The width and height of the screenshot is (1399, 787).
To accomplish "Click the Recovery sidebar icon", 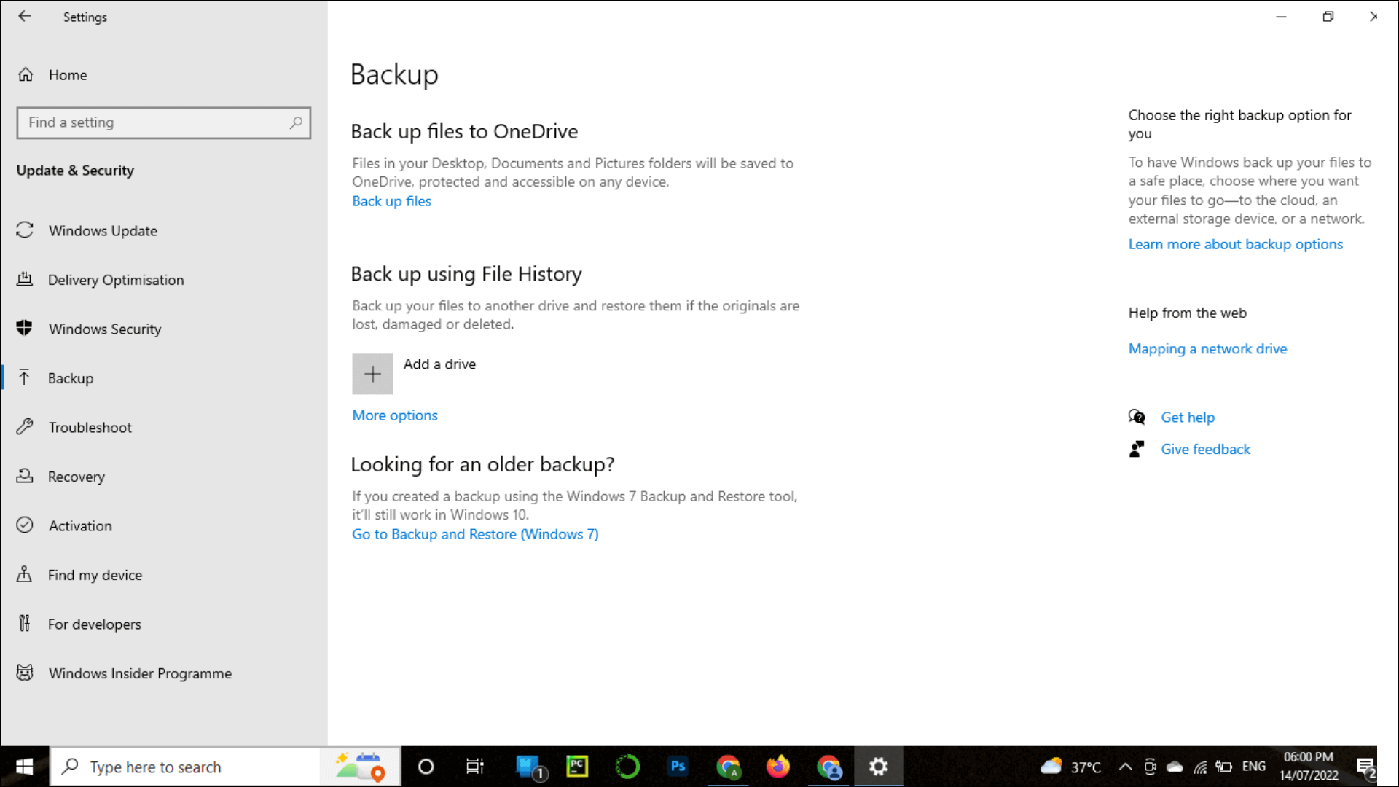I will click(x=24, y=476).
